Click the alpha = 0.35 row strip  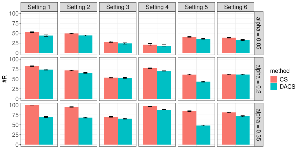tap(259, 125)
